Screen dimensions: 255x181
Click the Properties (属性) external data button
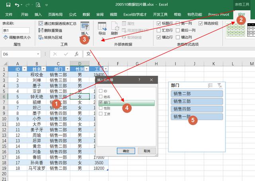coord(128,24)
